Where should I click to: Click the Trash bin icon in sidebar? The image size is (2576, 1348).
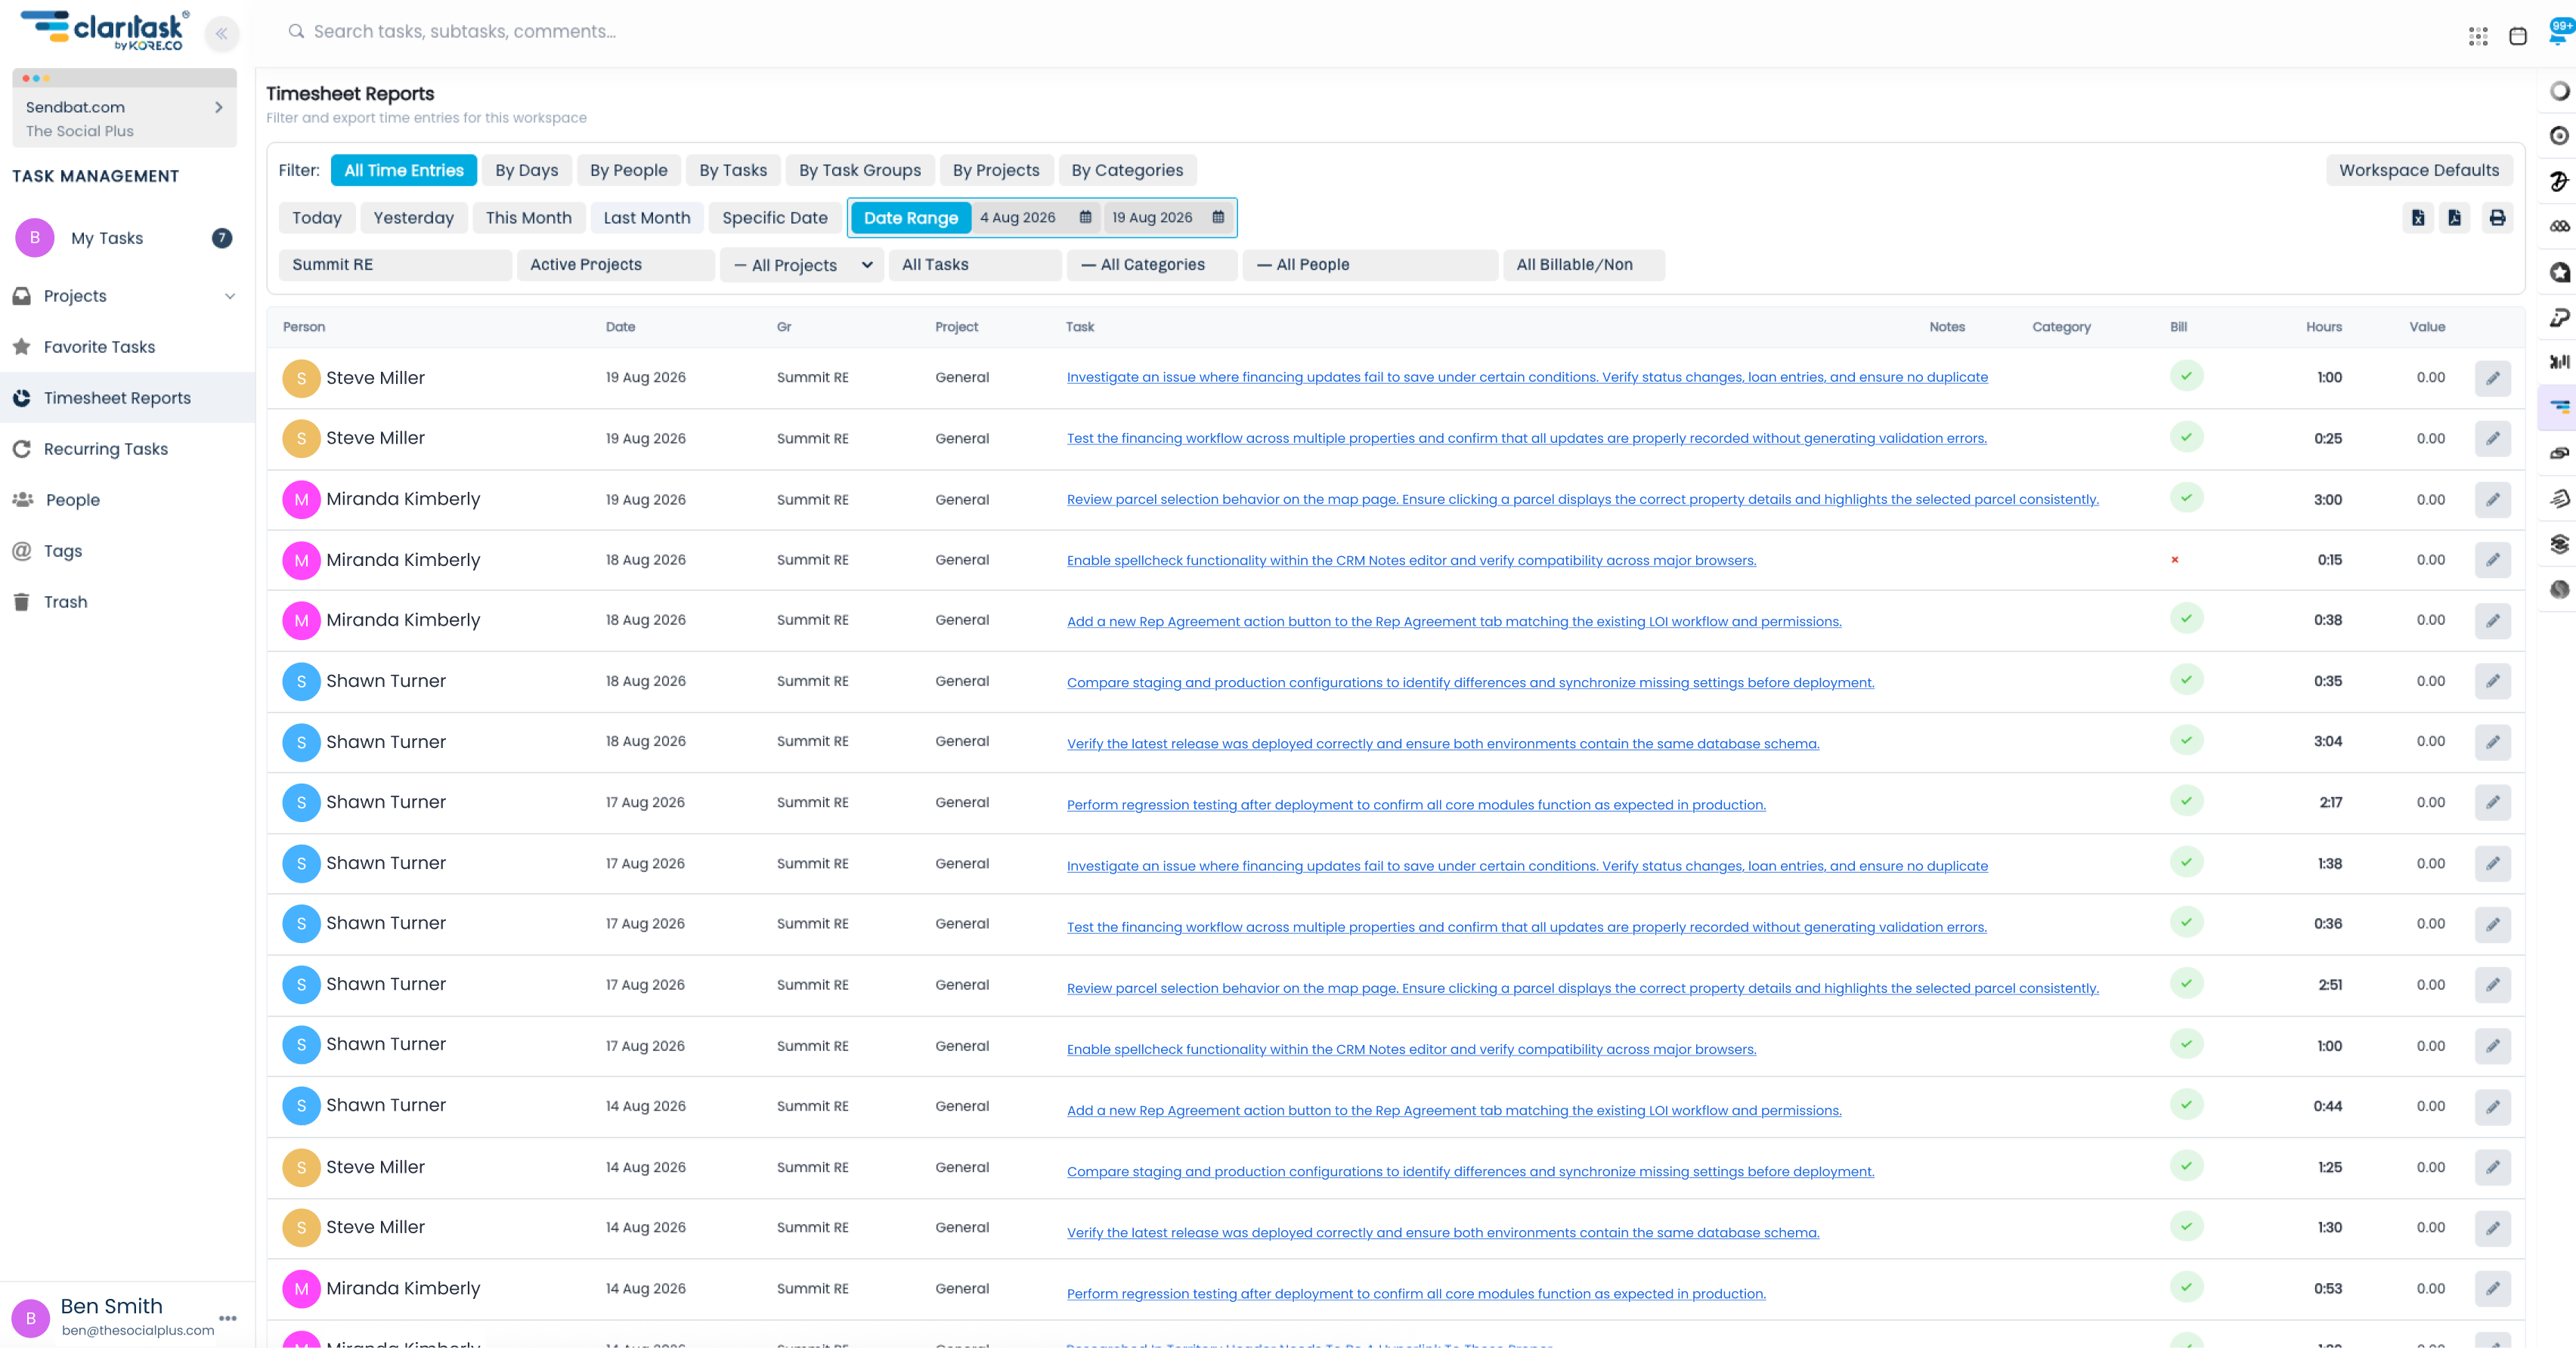(x=21, y=602)
